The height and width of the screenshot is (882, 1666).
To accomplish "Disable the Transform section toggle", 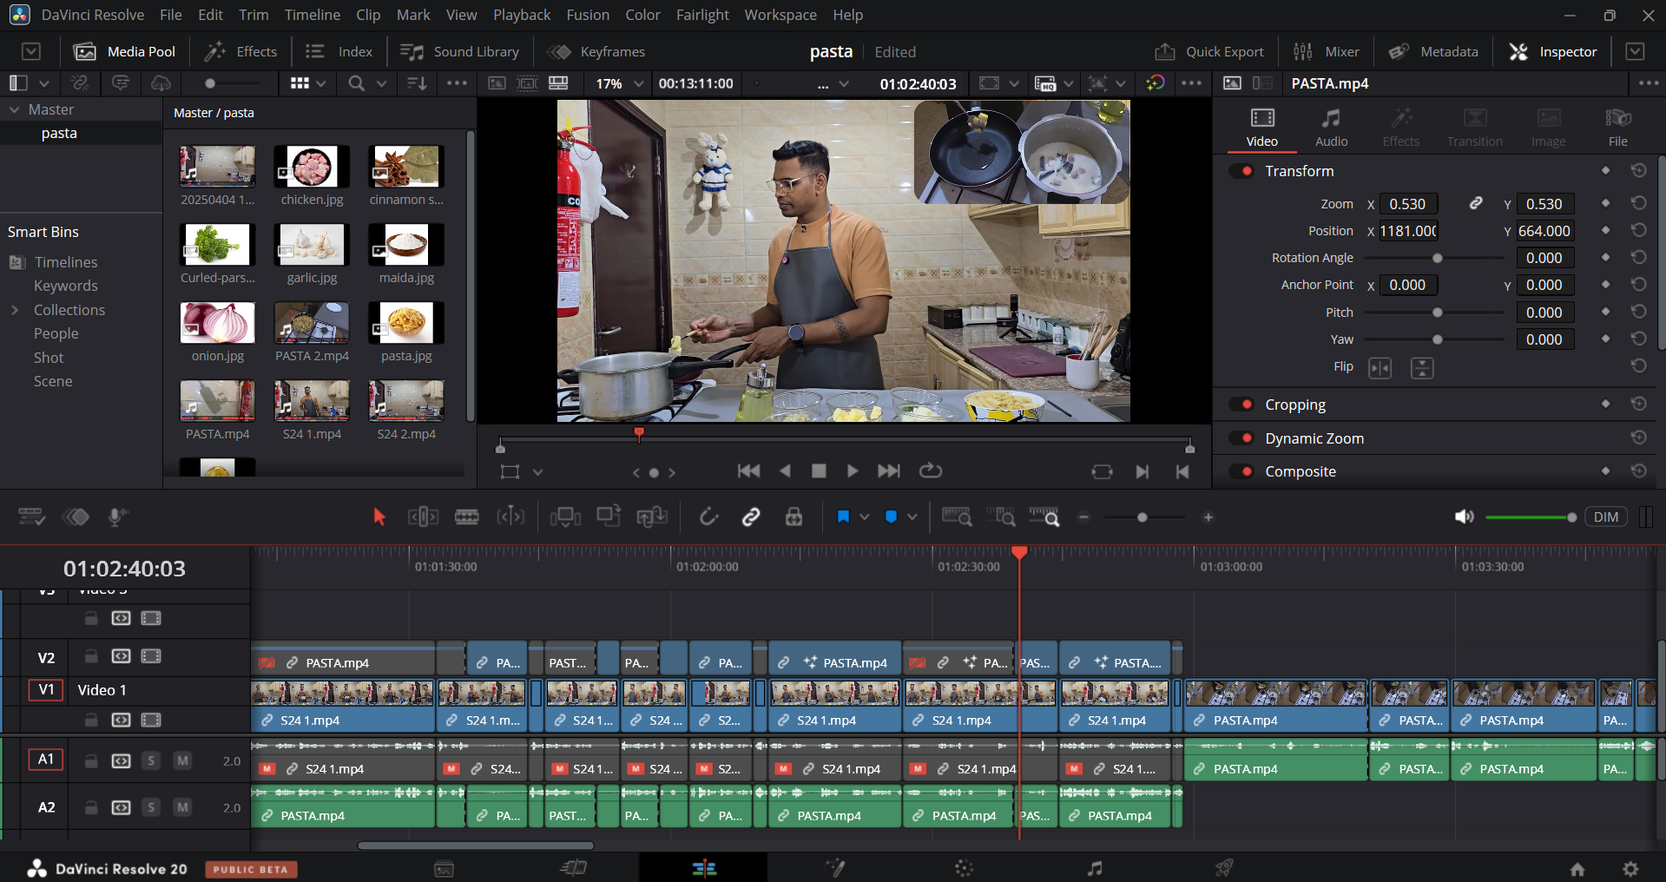I will pyautogui.click(x=1241, y=171).
